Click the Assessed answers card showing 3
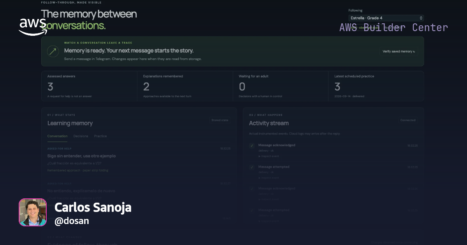Screen dimensions: 467x245 coord(89,86)
